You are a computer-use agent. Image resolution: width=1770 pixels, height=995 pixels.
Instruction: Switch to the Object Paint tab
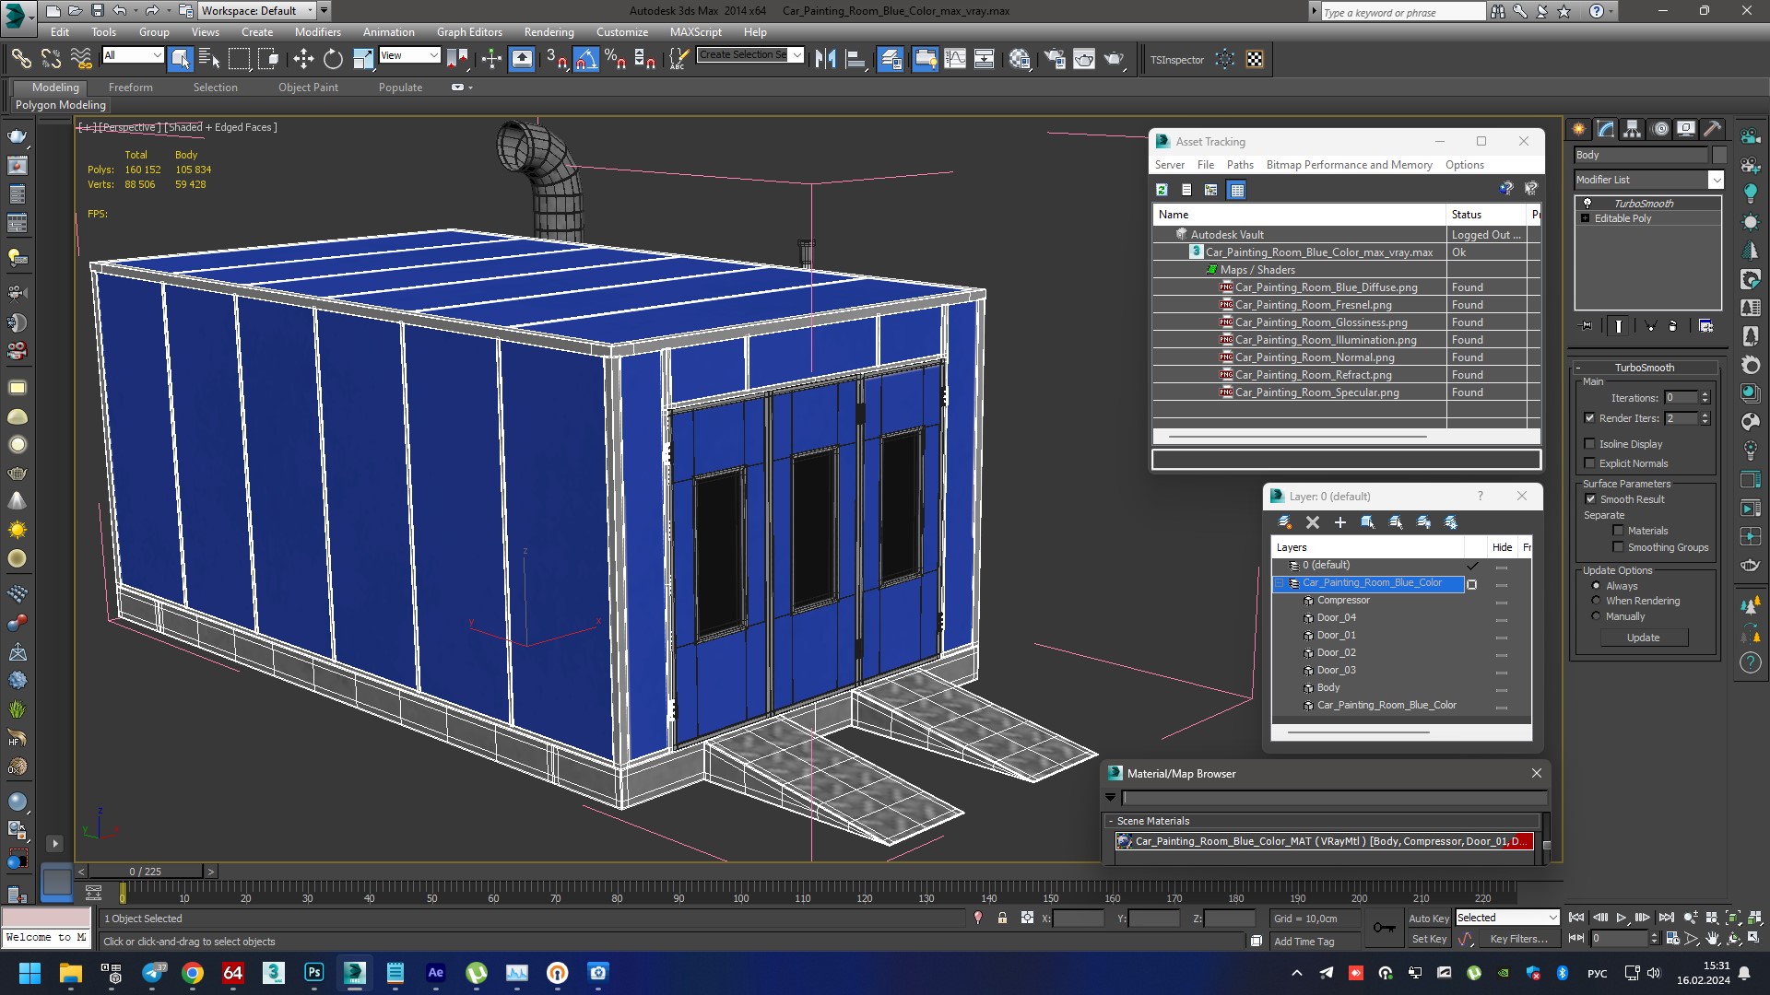click(x=308, y=88)
